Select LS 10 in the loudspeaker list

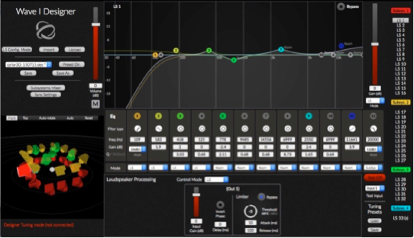point(401,64)
